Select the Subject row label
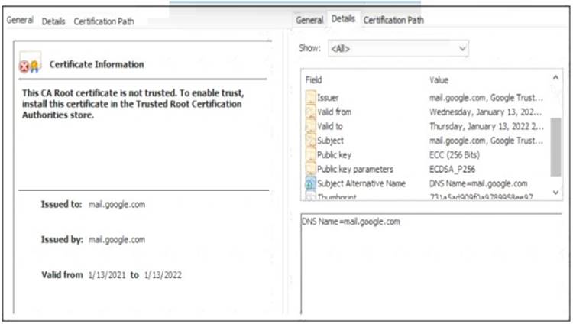Viewport: 573px width, 324px height. (330, 141)
